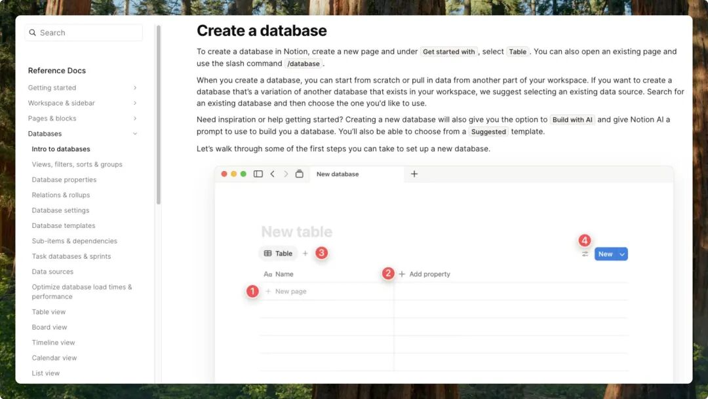Open the Table view doc
This screenshot has height=399, width=708.
49,312
